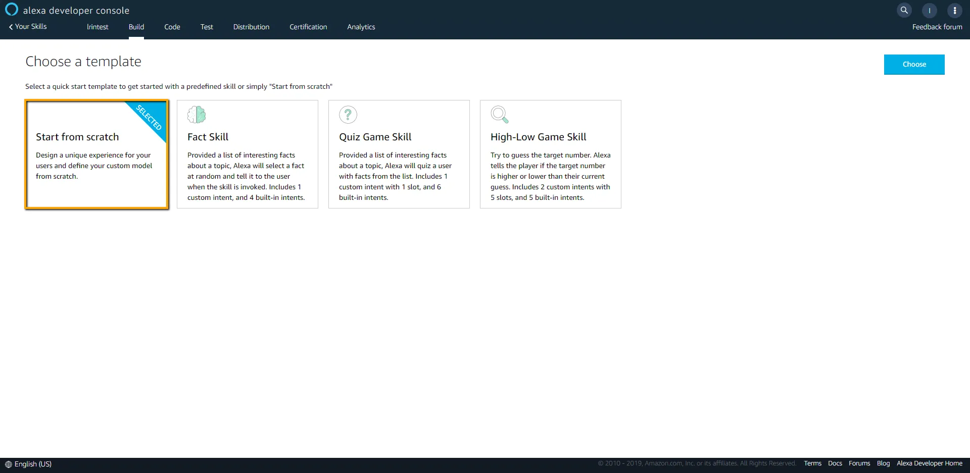Open the vertical three-dot options menu
This screenshot has height=473, width=970.
pyautogui.click(x=954, y=10)
